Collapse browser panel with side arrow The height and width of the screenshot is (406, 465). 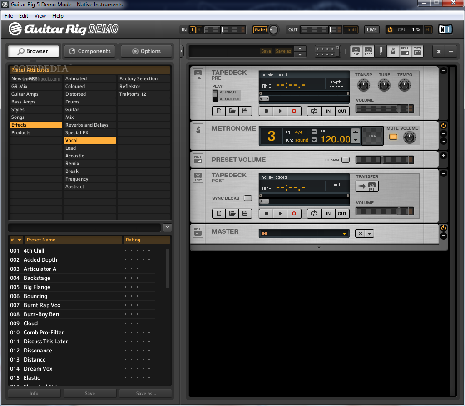(182, 51)
